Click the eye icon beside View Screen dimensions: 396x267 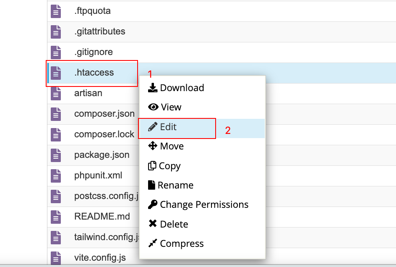153,107
